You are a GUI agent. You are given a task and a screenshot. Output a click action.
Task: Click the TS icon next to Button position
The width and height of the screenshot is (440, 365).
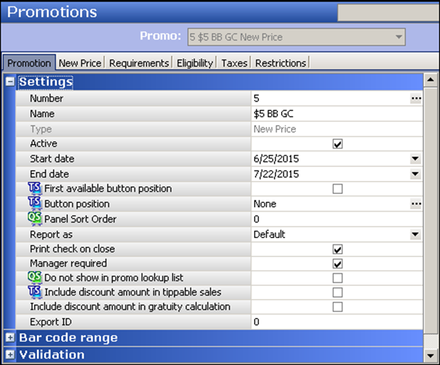35,204
